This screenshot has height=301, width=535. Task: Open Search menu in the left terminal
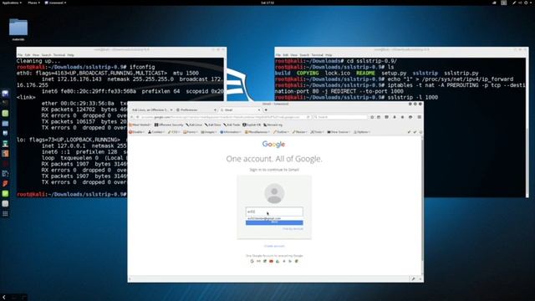[x=46, y=55]
